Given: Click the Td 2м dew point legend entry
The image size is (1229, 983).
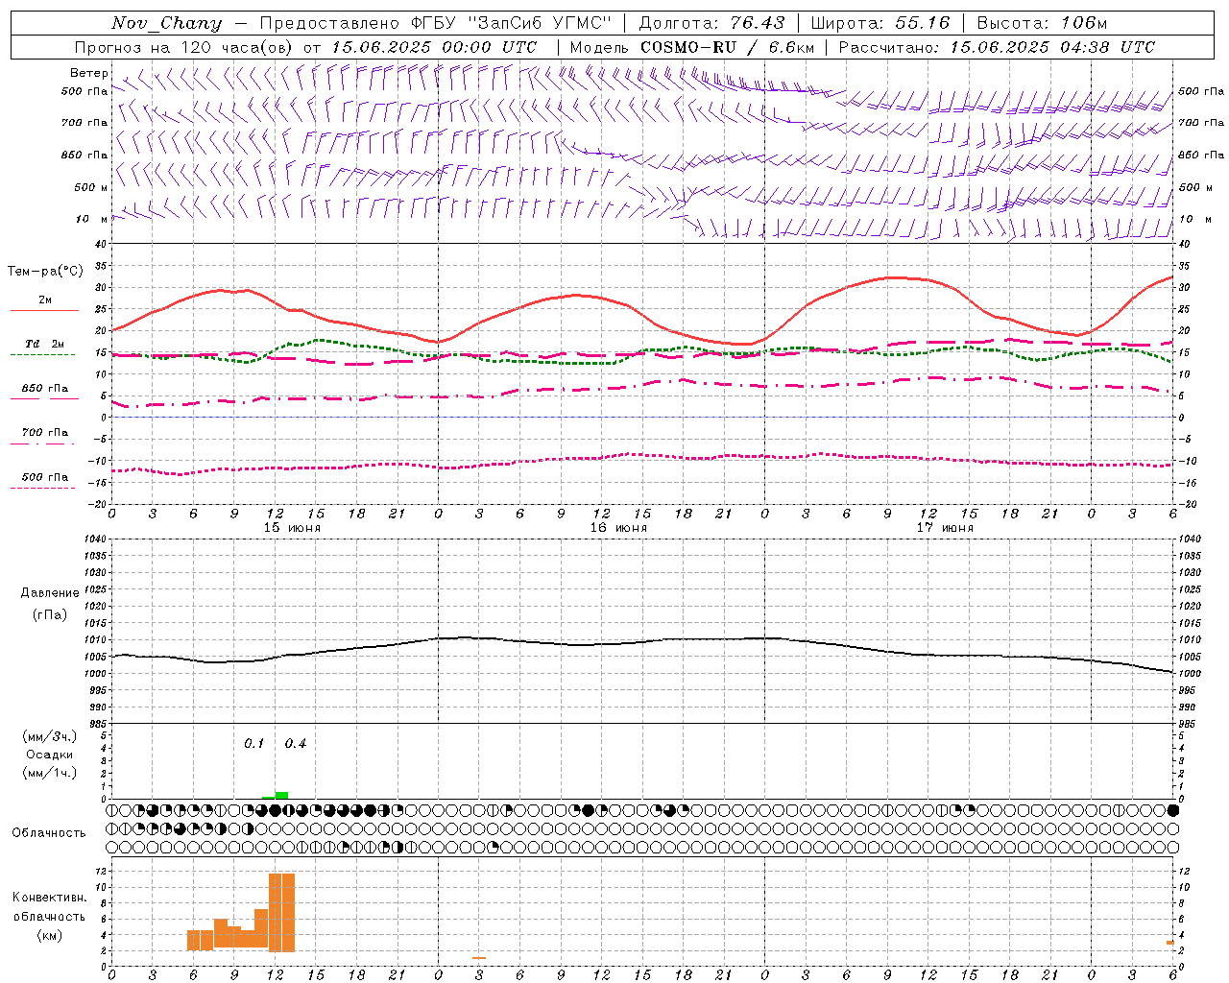Looking at the screenshot, I should click(x=44, y=348).
